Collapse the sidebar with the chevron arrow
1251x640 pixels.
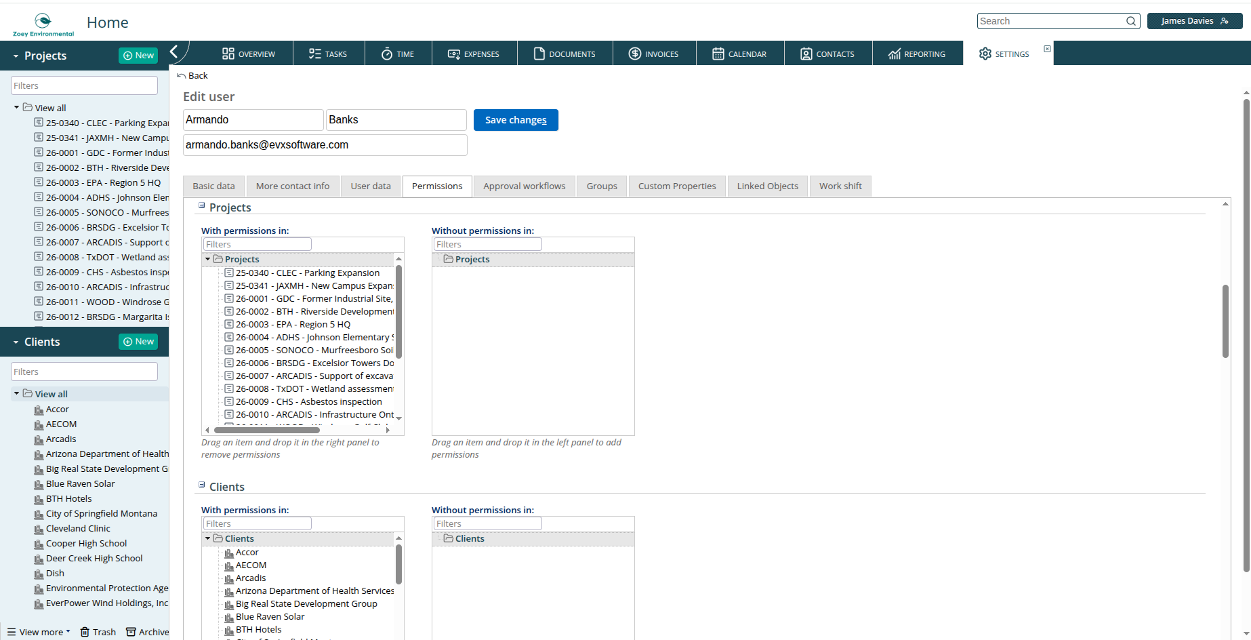tap(174, 52)
